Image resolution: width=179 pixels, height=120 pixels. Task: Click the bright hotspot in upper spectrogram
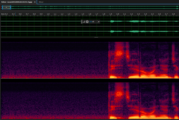(119, 53)
